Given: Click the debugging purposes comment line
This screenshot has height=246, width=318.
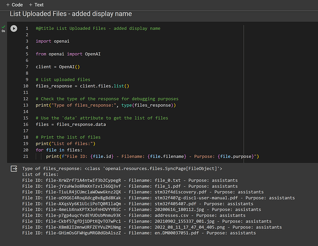Looking at the screenshot, I should pos(107,99).
